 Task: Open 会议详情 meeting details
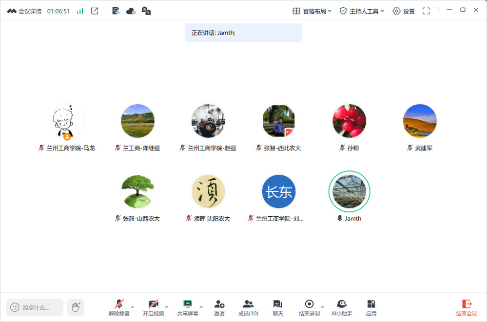24,11
